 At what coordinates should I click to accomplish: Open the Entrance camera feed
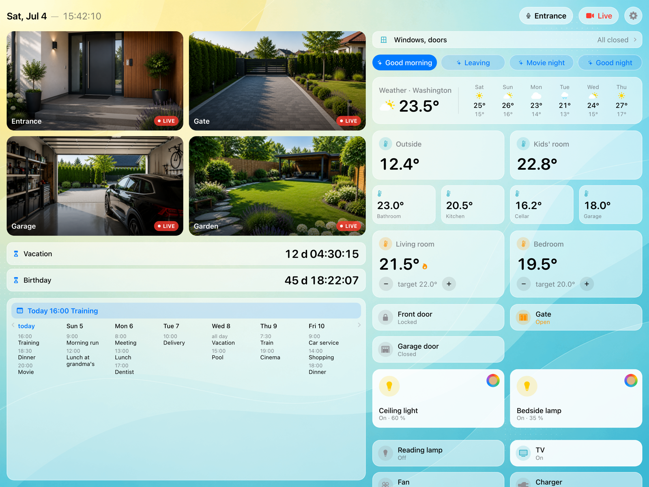click(95, 81)
